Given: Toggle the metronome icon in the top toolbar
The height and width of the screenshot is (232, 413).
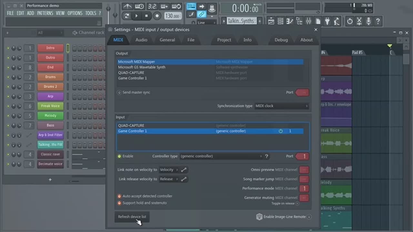Looking at the screenshot, I should tap(128, 6).
